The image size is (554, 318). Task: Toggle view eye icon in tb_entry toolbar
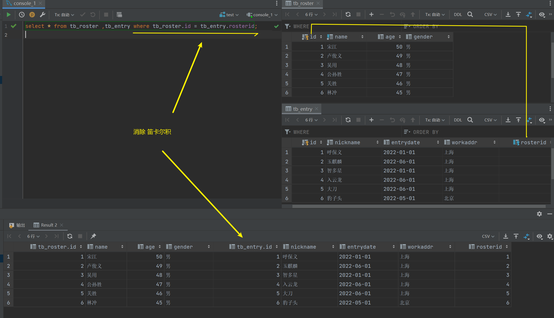tap(542, 120)
